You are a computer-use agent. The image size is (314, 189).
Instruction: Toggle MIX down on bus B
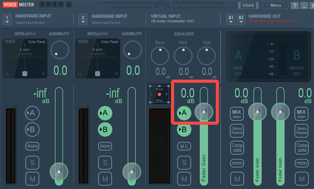[301, 114]
